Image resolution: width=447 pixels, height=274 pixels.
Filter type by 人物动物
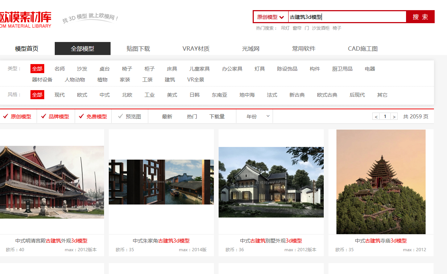coord(75,80)
